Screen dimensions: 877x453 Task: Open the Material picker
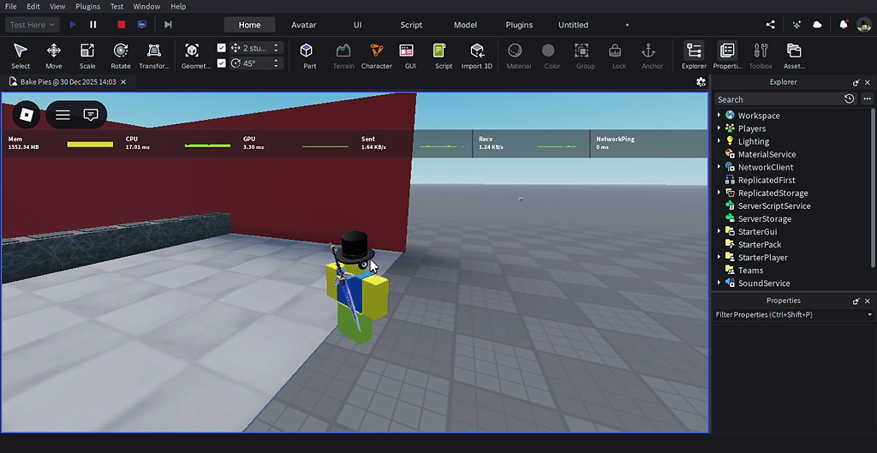[518, 56]
